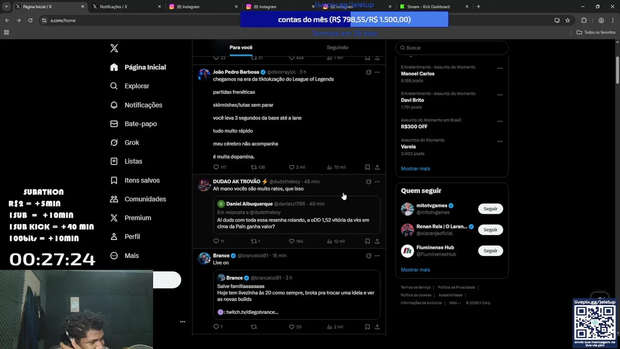This screenshot has width=620, height=349.
Task: Open Grok explain on João Pedro's post
Action: [369, 72]
